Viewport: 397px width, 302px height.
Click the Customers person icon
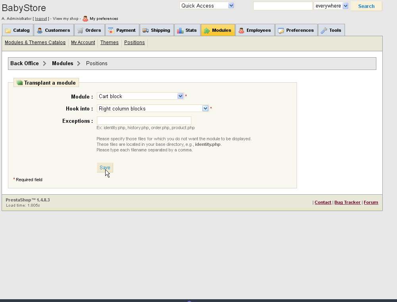pyautogui.click(x=40, y=31)
